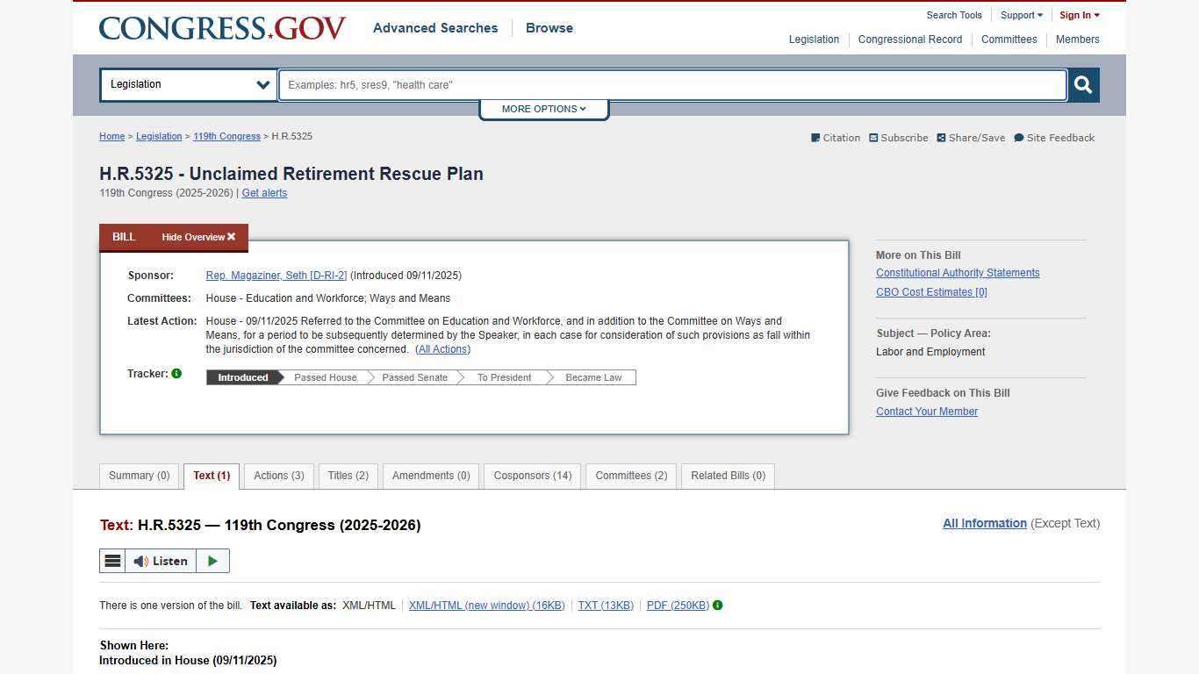
Task: Click the Subscribe envelope icon
Action: [874, 138]
